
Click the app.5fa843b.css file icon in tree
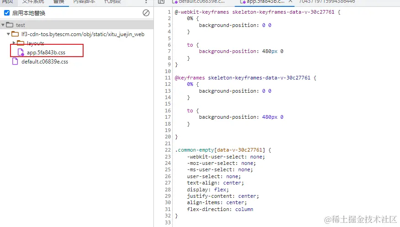coord(21,52)
